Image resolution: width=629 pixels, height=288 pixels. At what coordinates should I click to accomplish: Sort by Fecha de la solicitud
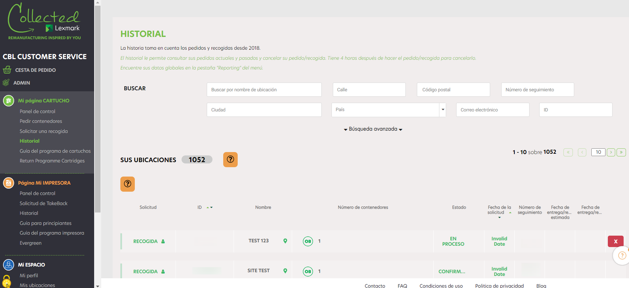499,210
